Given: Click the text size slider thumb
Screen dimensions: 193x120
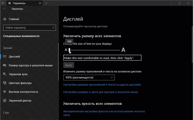Looking at the screenshot, I should pos(69,50).
